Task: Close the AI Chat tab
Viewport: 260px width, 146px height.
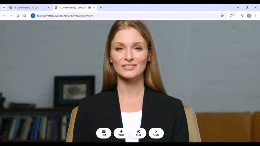Action: click(49, 7)
